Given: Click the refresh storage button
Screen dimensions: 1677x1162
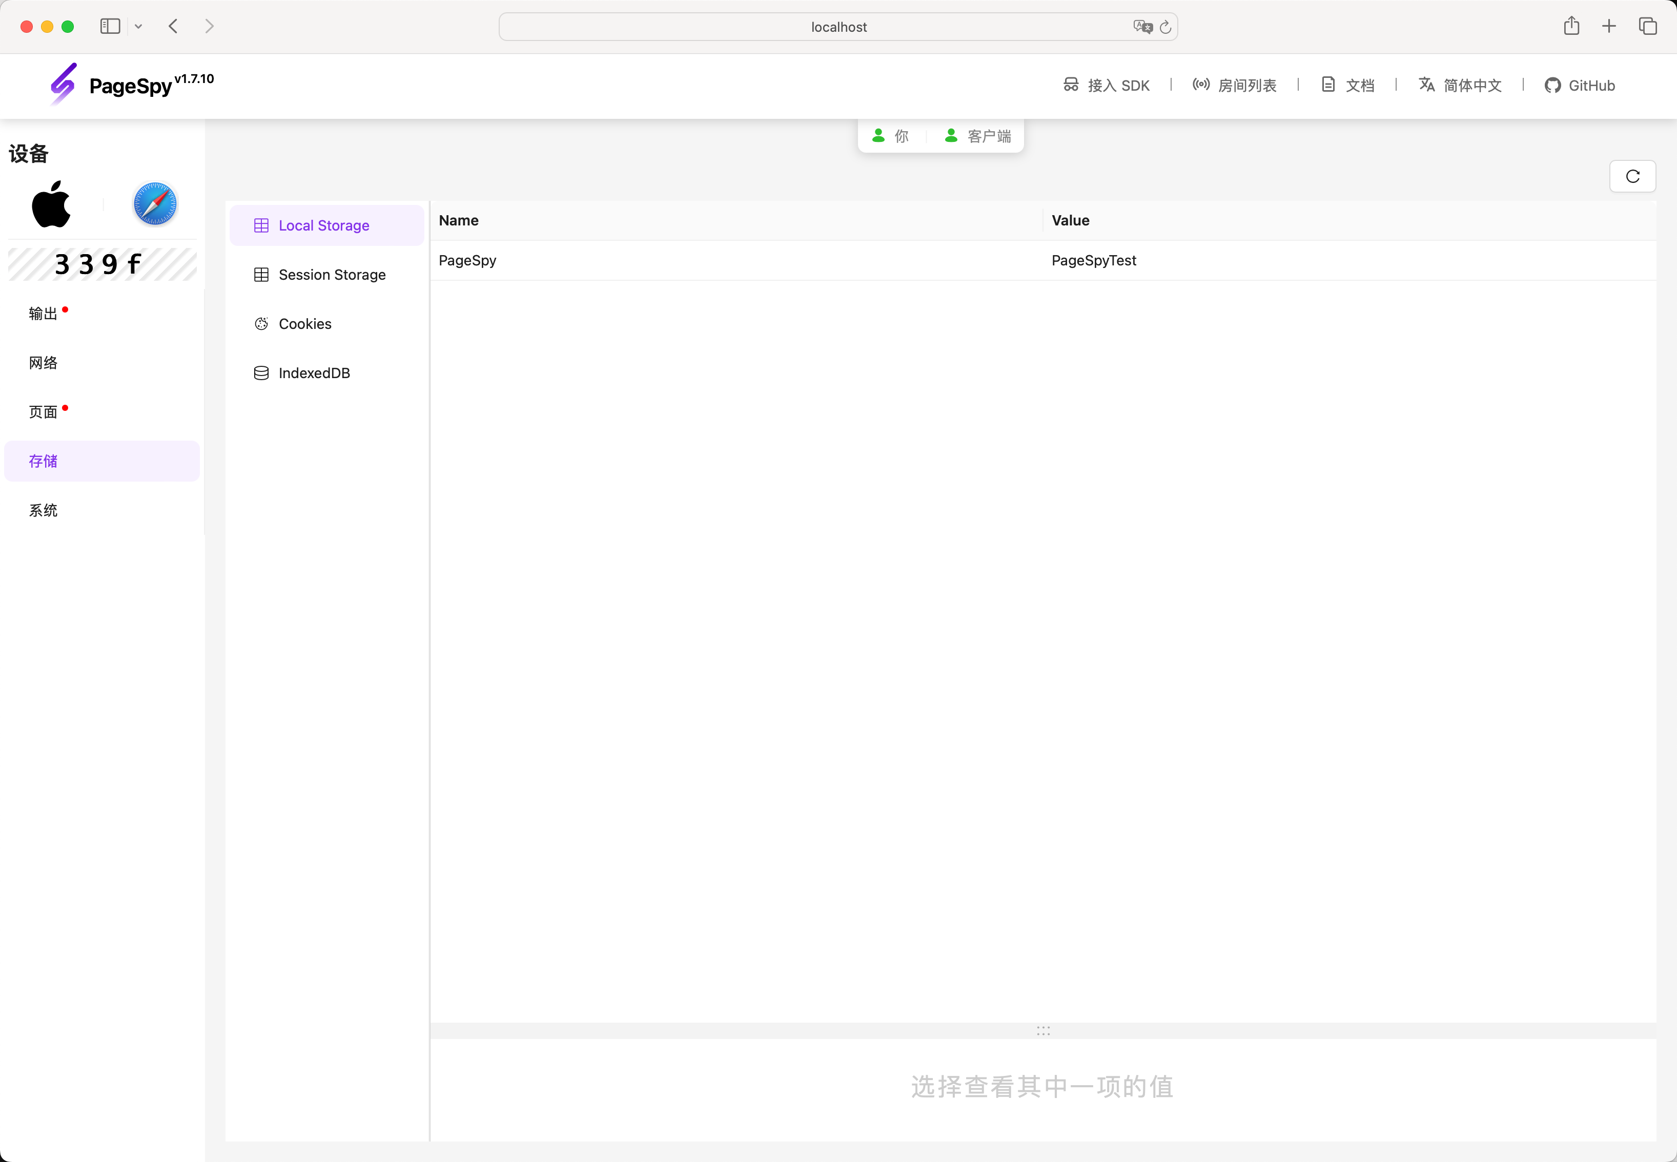Looking at the screenshot, I should pyautogui.click(x=1632, y=176).
